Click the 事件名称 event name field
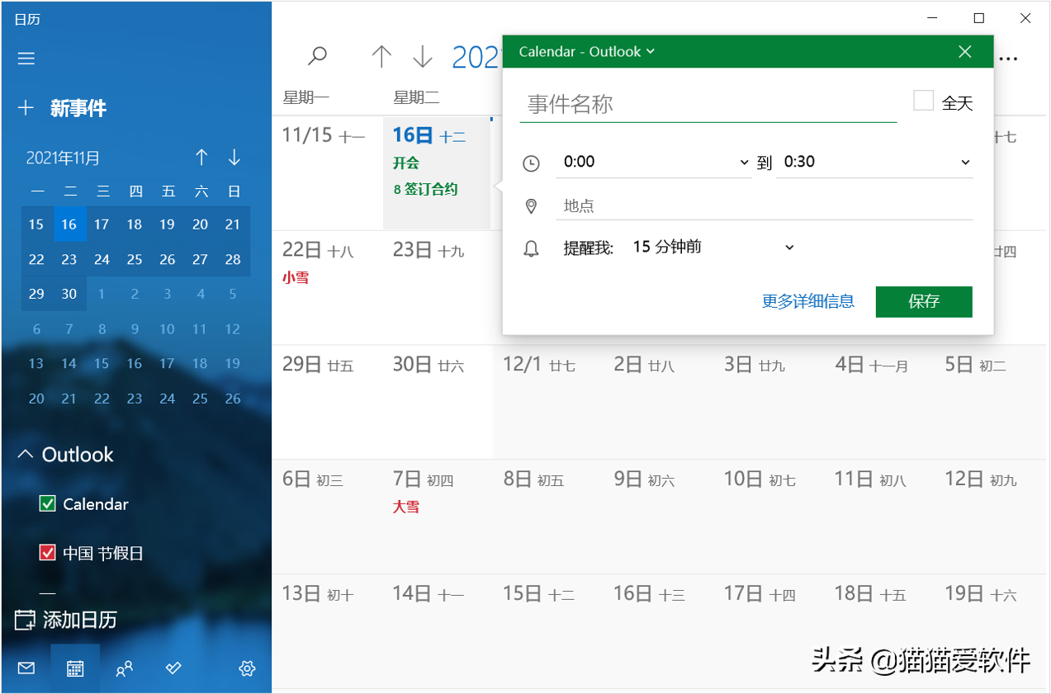The image size is (1051, 694). [708, 105]
